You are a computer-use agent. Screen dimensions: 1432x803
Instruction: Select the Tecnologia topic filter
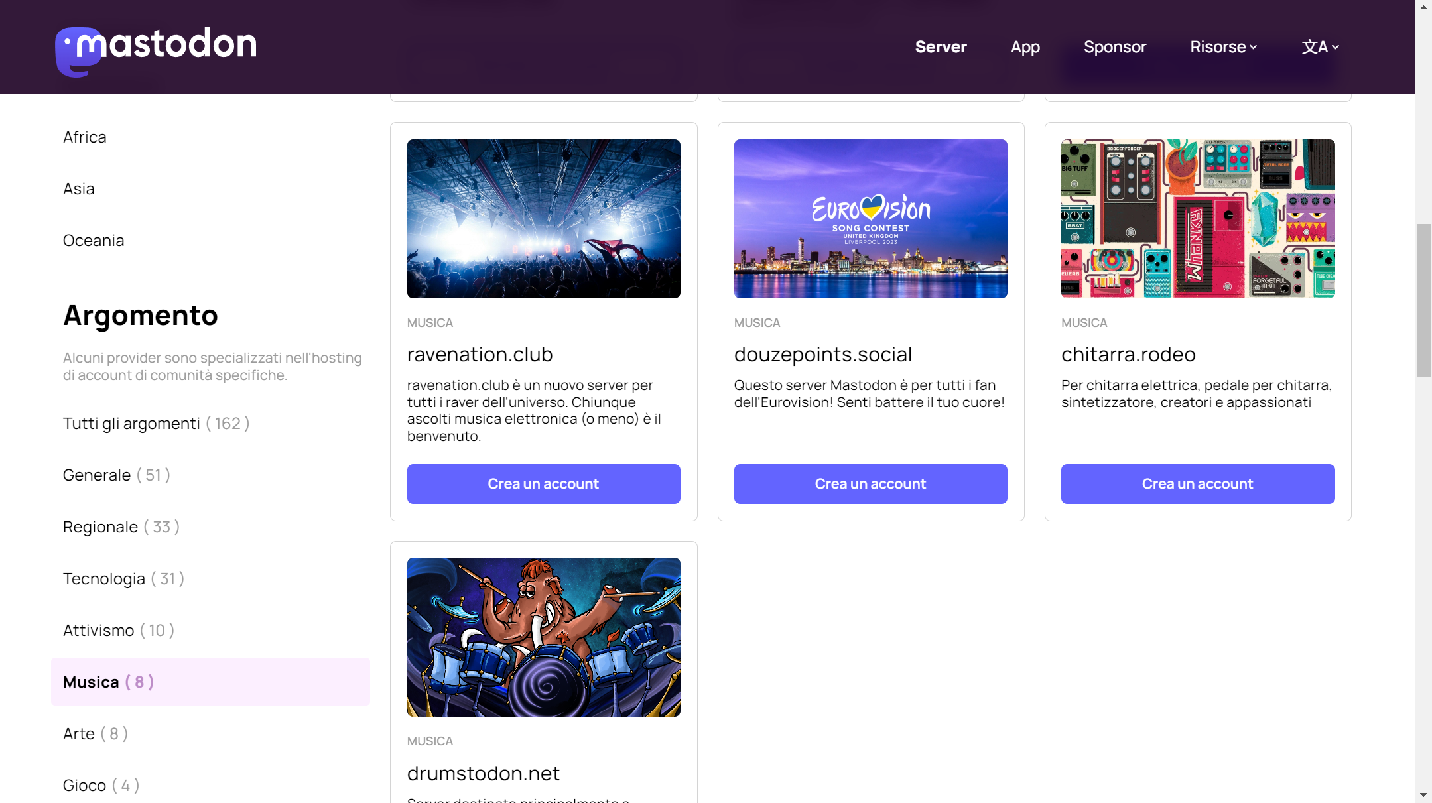click(x=123, y=579)
